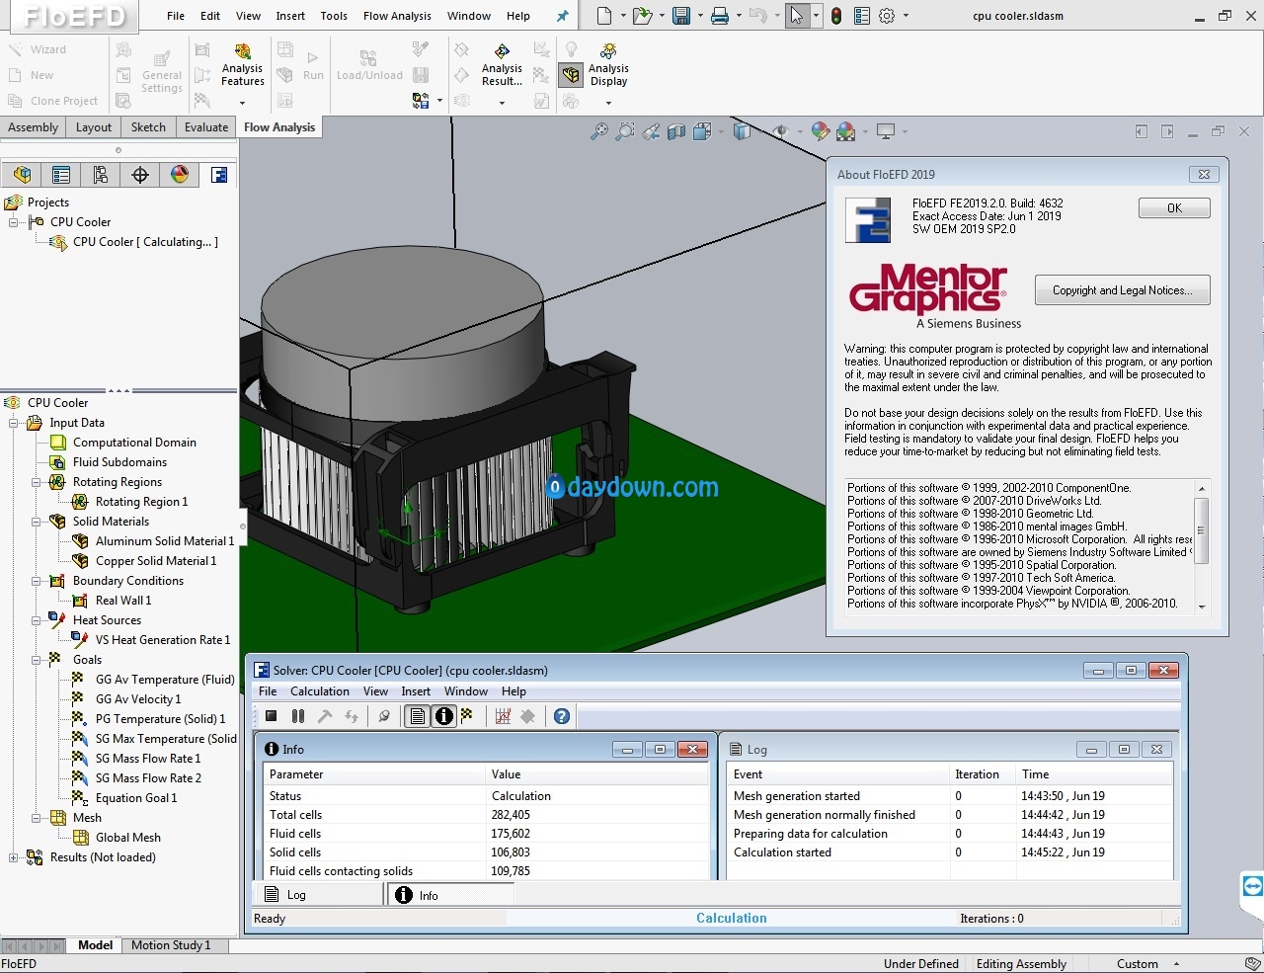Open Copyright and Legal Notices
Screen dimensions: 1264x973
point(1122,290)
